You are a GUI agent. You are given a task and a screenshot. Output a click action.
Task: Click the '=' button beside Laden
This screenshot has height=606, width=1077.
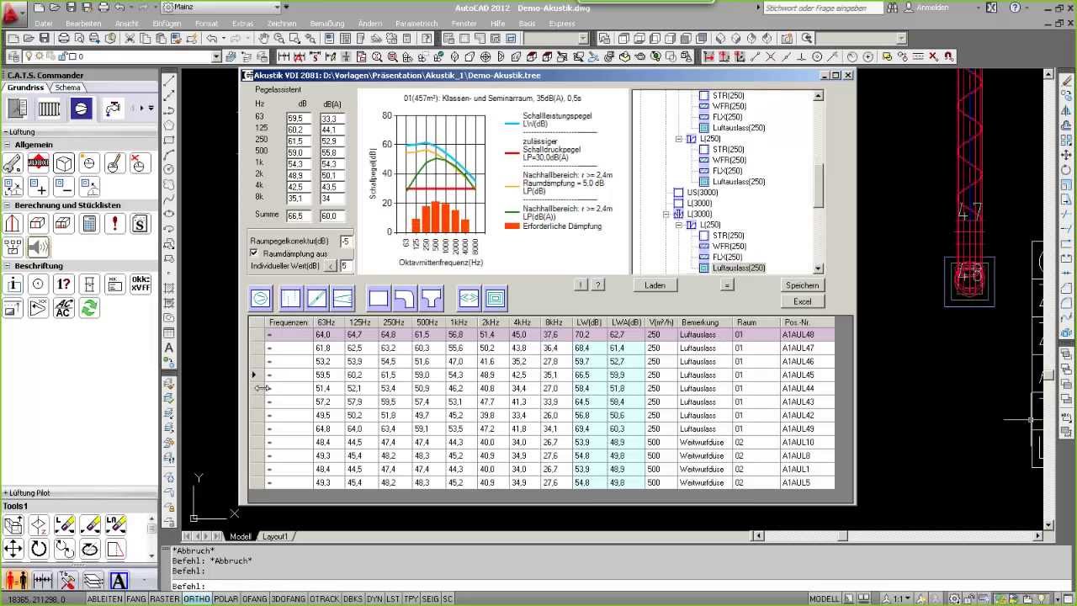727,285
